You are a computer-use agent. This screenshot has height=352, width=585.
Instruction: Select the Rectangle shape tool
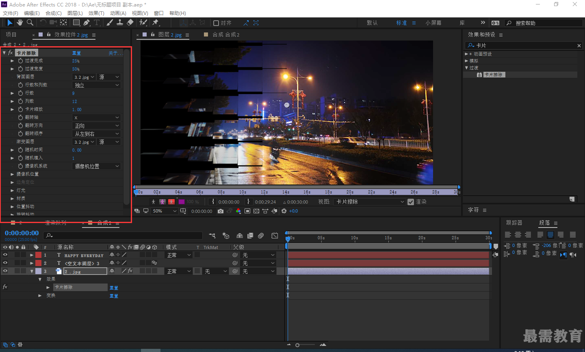click(76, 23)
